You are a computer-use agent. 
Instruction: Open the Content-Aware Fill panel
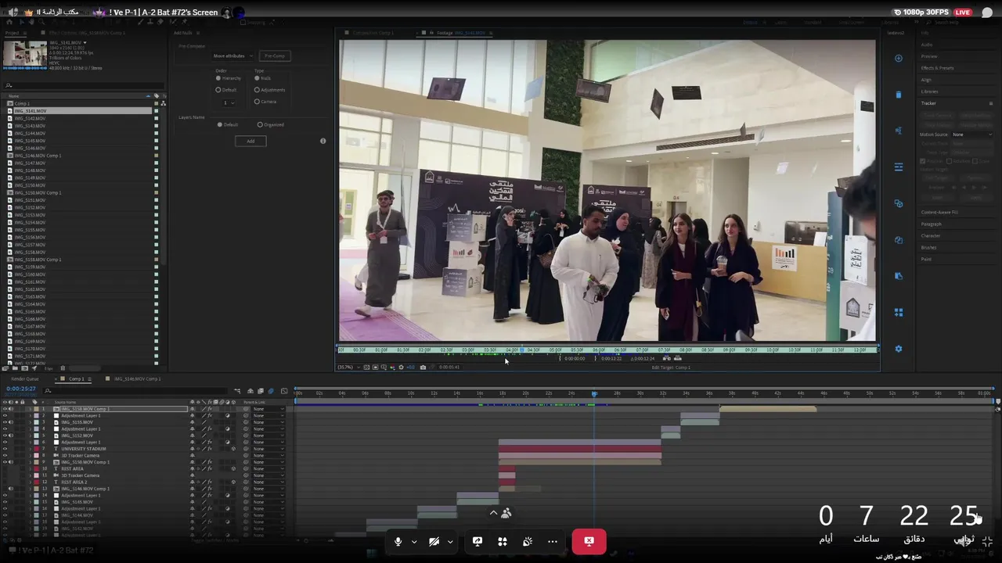click(939, 212)
